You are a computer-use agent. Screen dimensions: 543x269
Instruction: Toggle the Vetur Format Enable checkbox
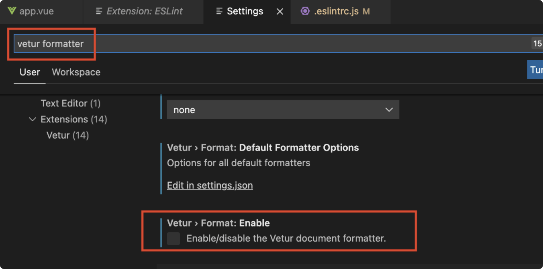click(174, 238)
